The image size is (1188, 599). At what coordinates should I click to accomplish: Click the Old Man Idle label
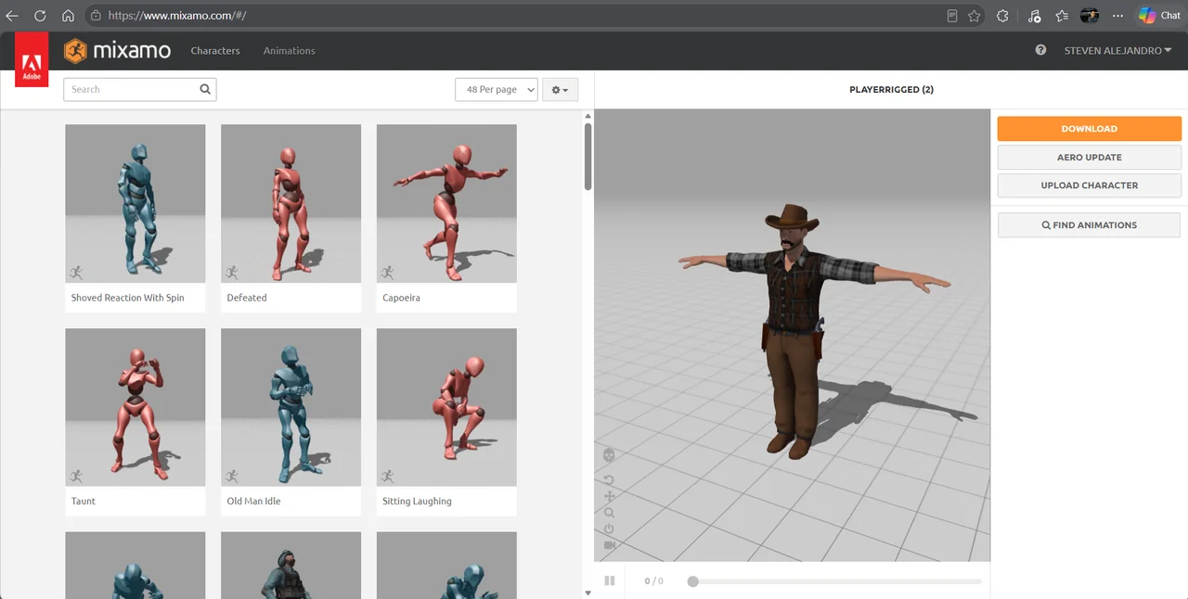(253, 501)
